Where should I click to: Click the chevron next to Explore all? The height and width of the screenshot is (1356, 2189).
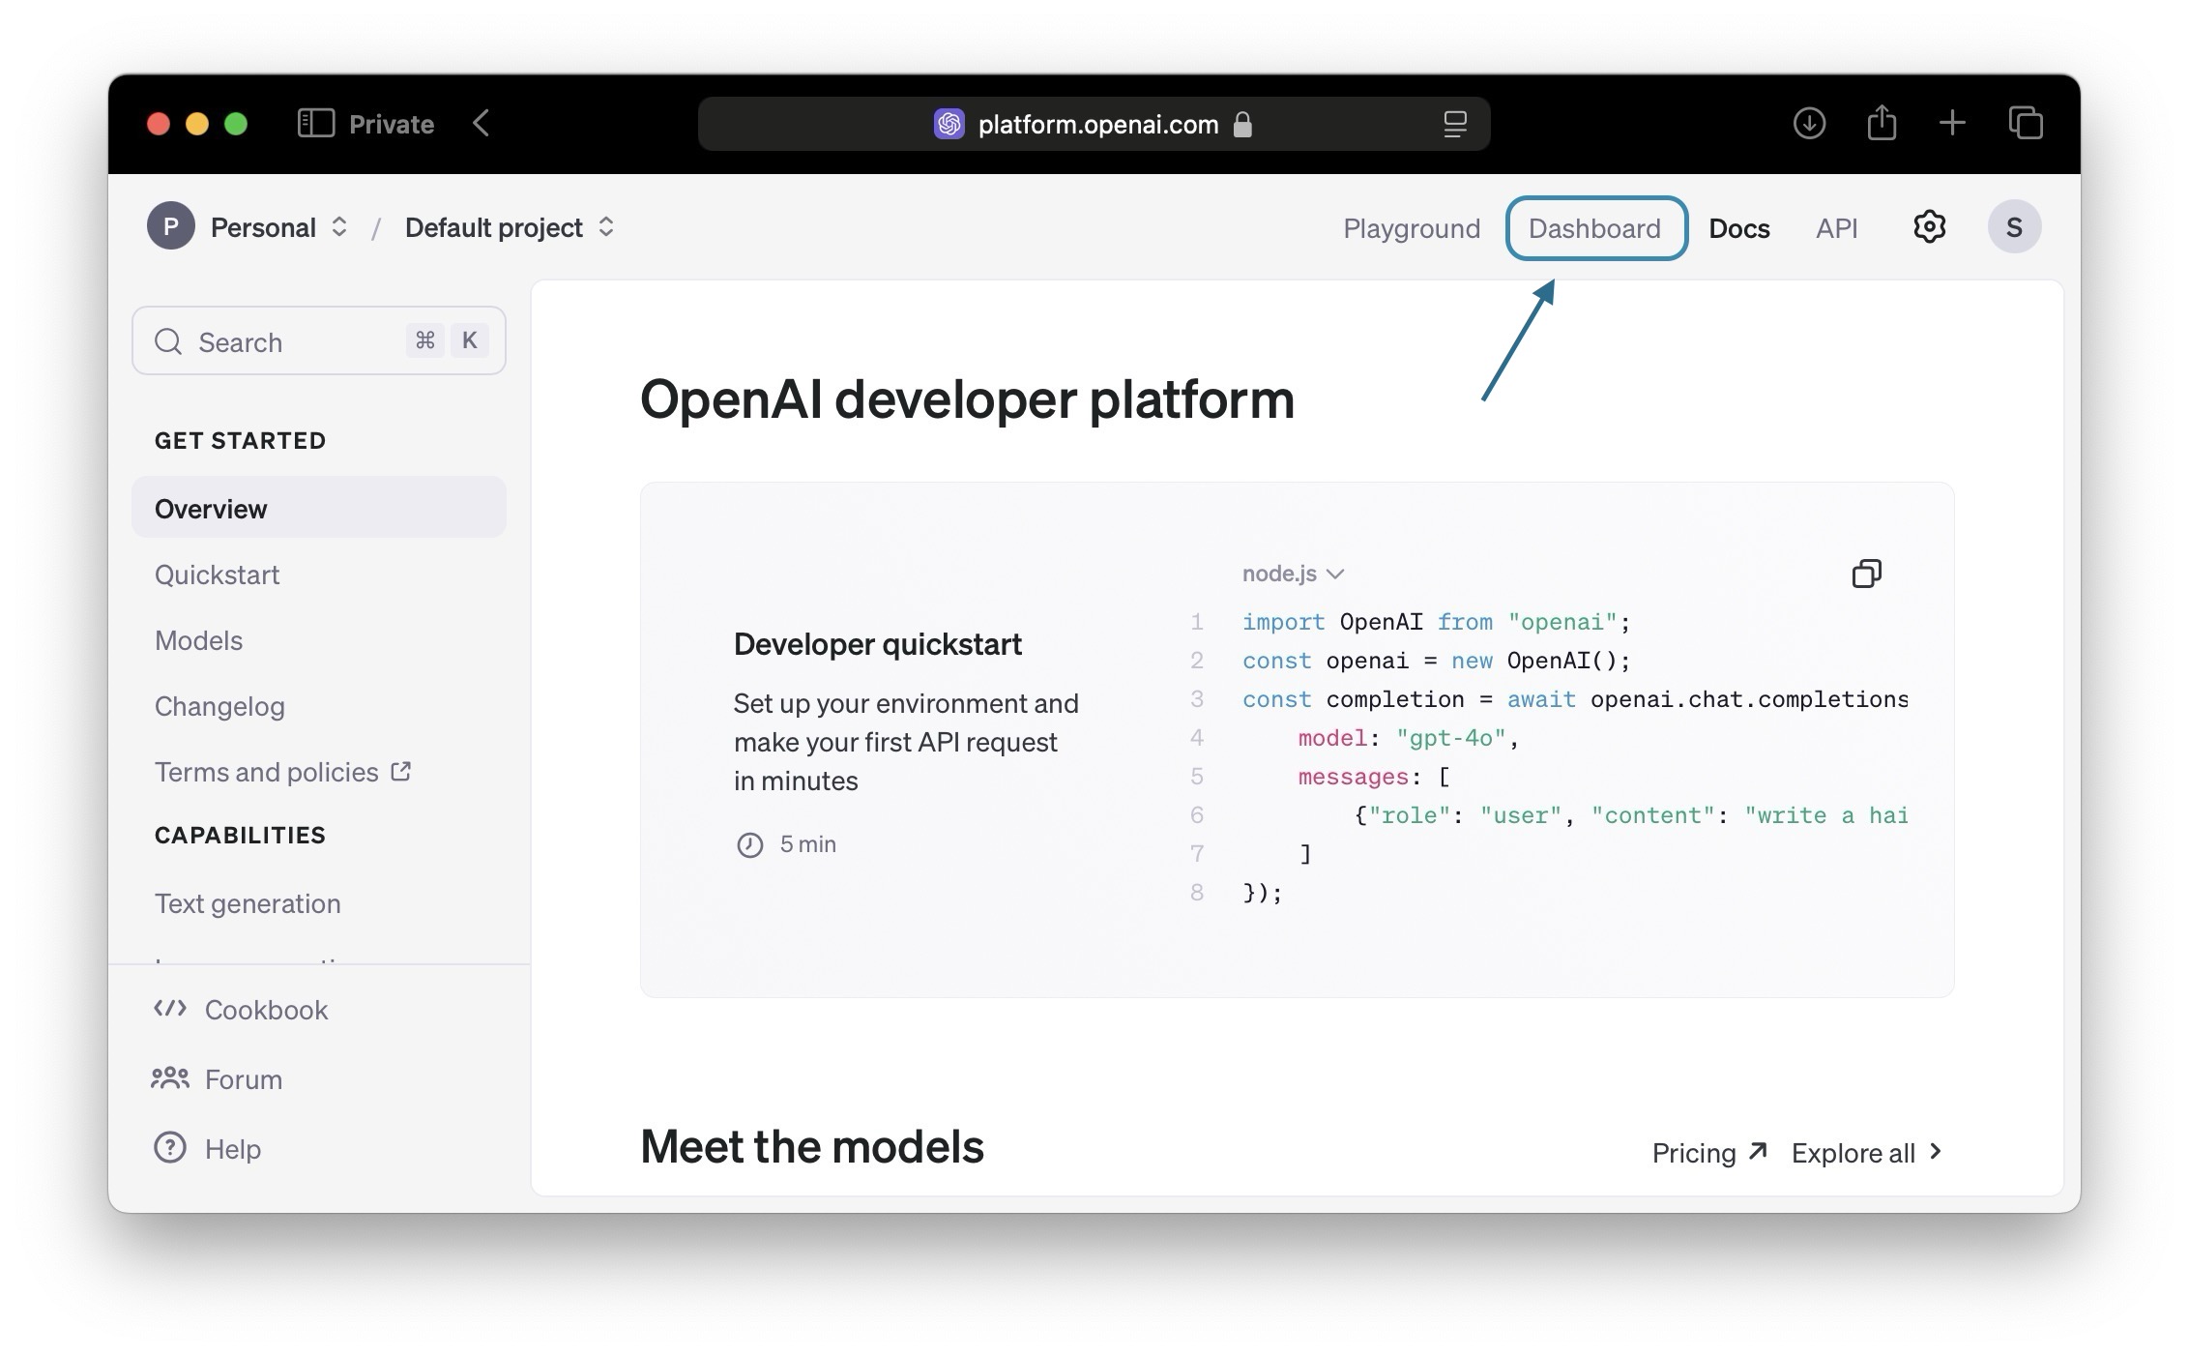point(1936,1151)
